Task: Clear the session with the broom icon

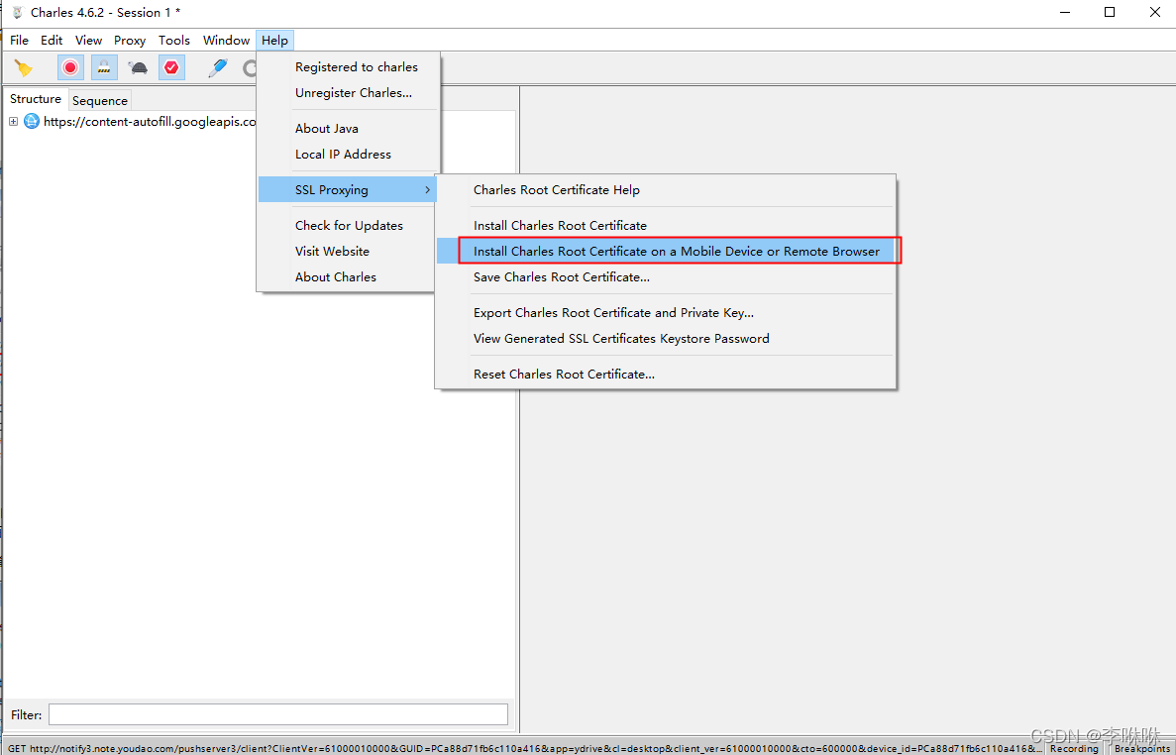Action: [x=23, y=68]
